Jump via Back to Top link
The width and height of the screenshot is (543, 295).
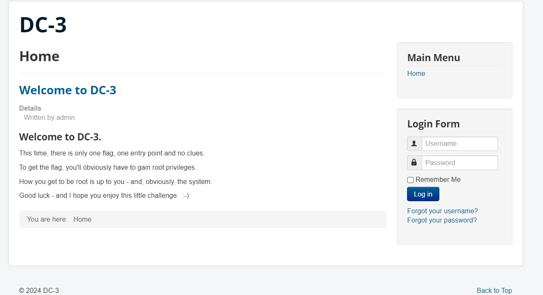coord(494,290)
